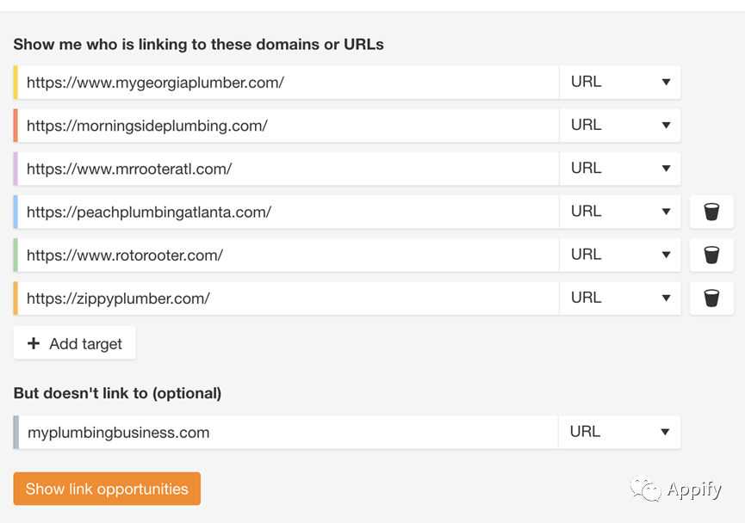This screenshot has width=745, height=523.
Task: Delete the peachplumbingatlanta.com target row
Action: (x=711, y=212)
